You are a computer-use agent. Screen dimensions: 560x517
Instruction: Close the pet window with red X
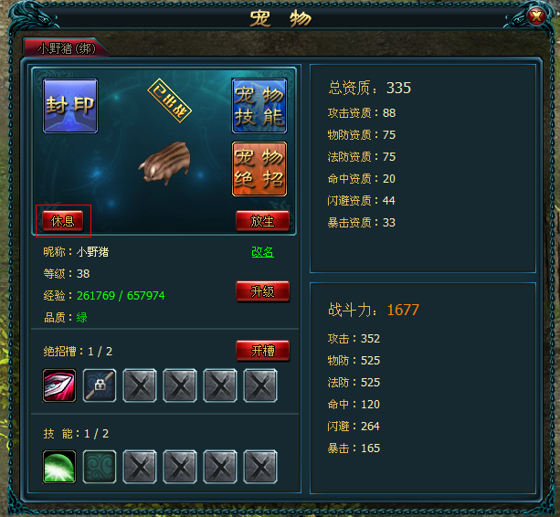click(536, 16)
